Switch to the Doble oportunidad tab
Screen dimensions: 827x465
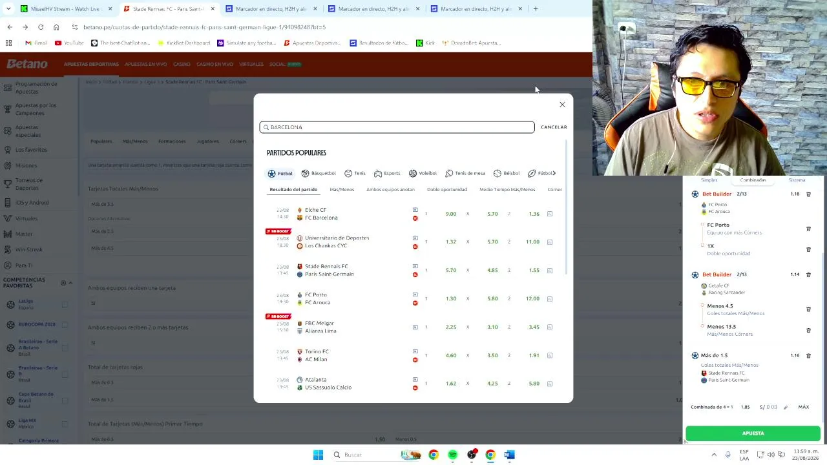click(447, 190)
